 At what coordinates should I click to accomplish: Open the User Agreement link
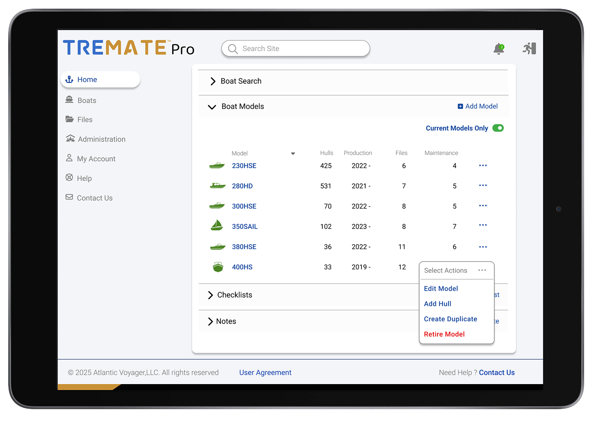click(265, 372)
